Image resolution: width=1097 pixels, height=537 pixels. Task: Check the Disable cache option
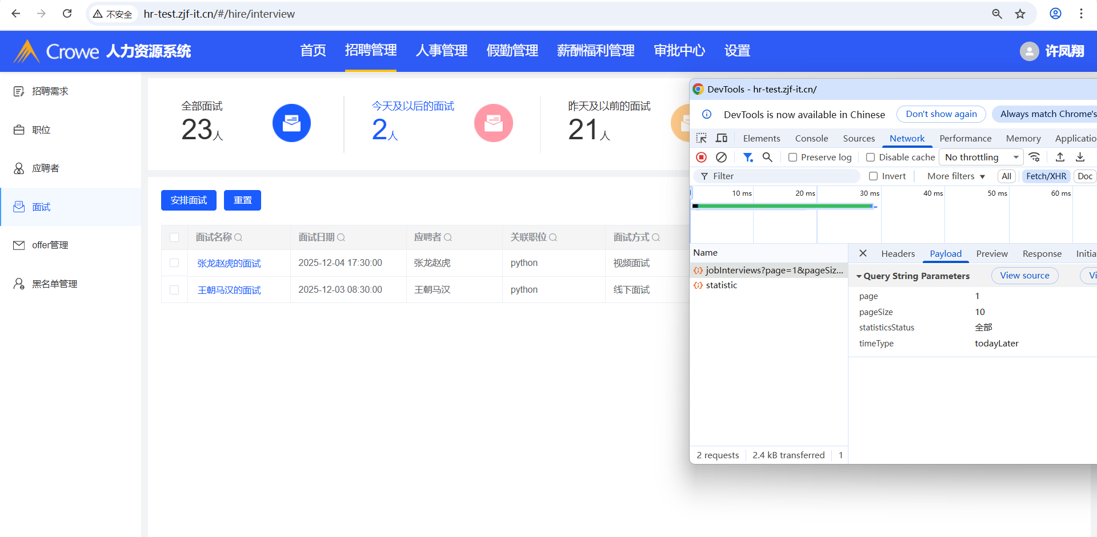click(871, 158)
